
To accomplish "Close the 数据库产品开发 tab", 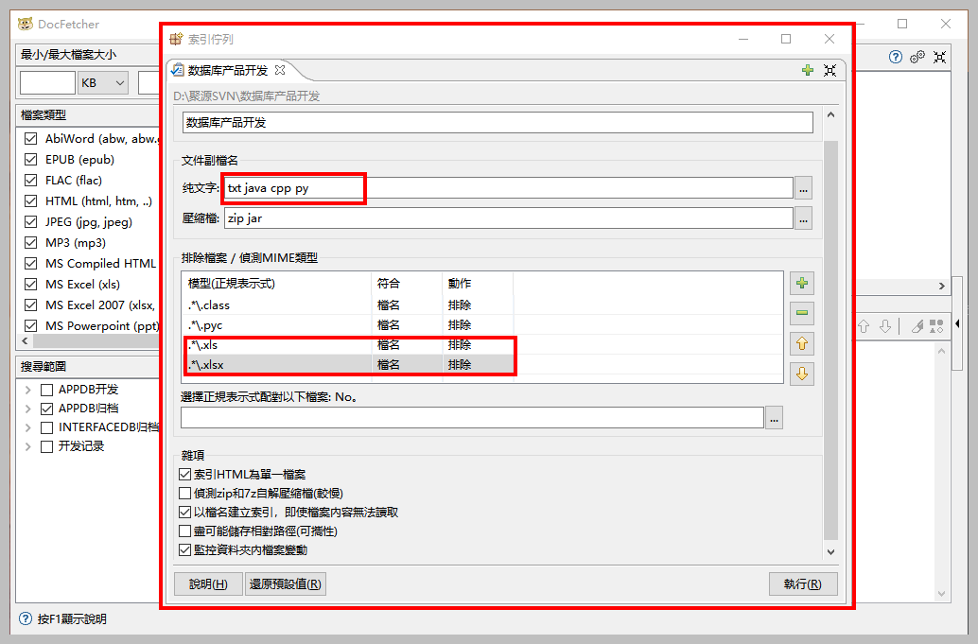I will (x=279, y=70).
